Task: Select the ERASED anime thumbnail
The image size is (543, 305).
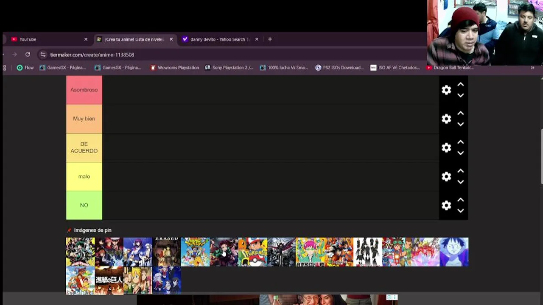Action: coord(166,252)
